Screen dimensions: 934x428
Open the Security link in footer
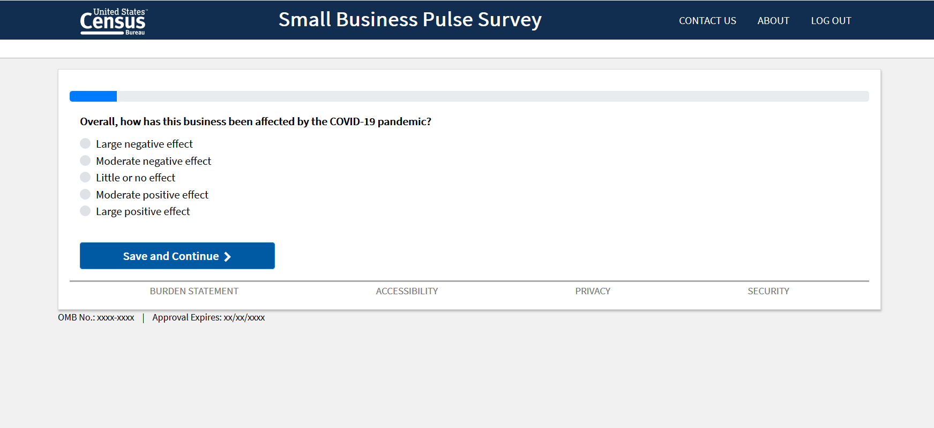[x=768, y=291]
